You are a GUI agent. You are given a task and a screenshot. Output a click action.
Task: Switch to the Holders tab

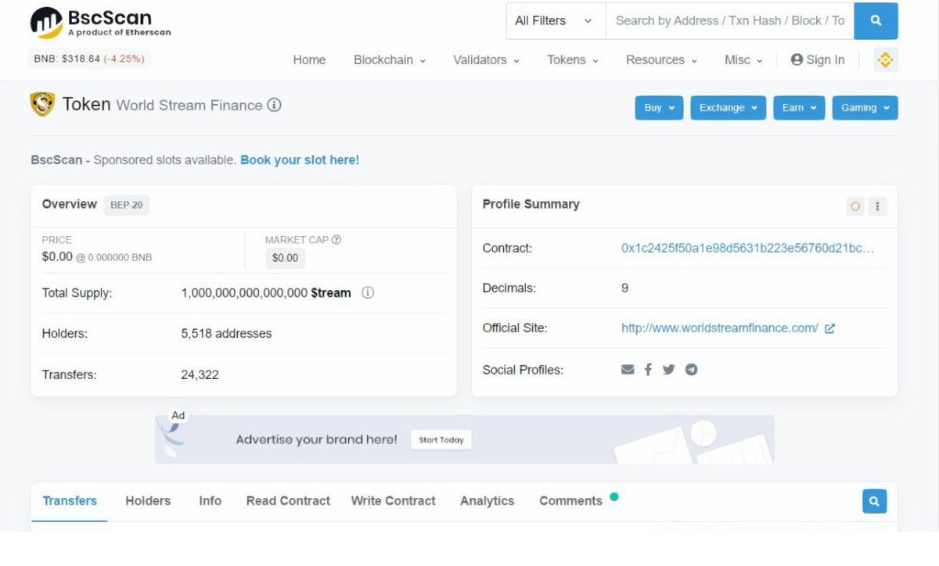tap(148, 501)
